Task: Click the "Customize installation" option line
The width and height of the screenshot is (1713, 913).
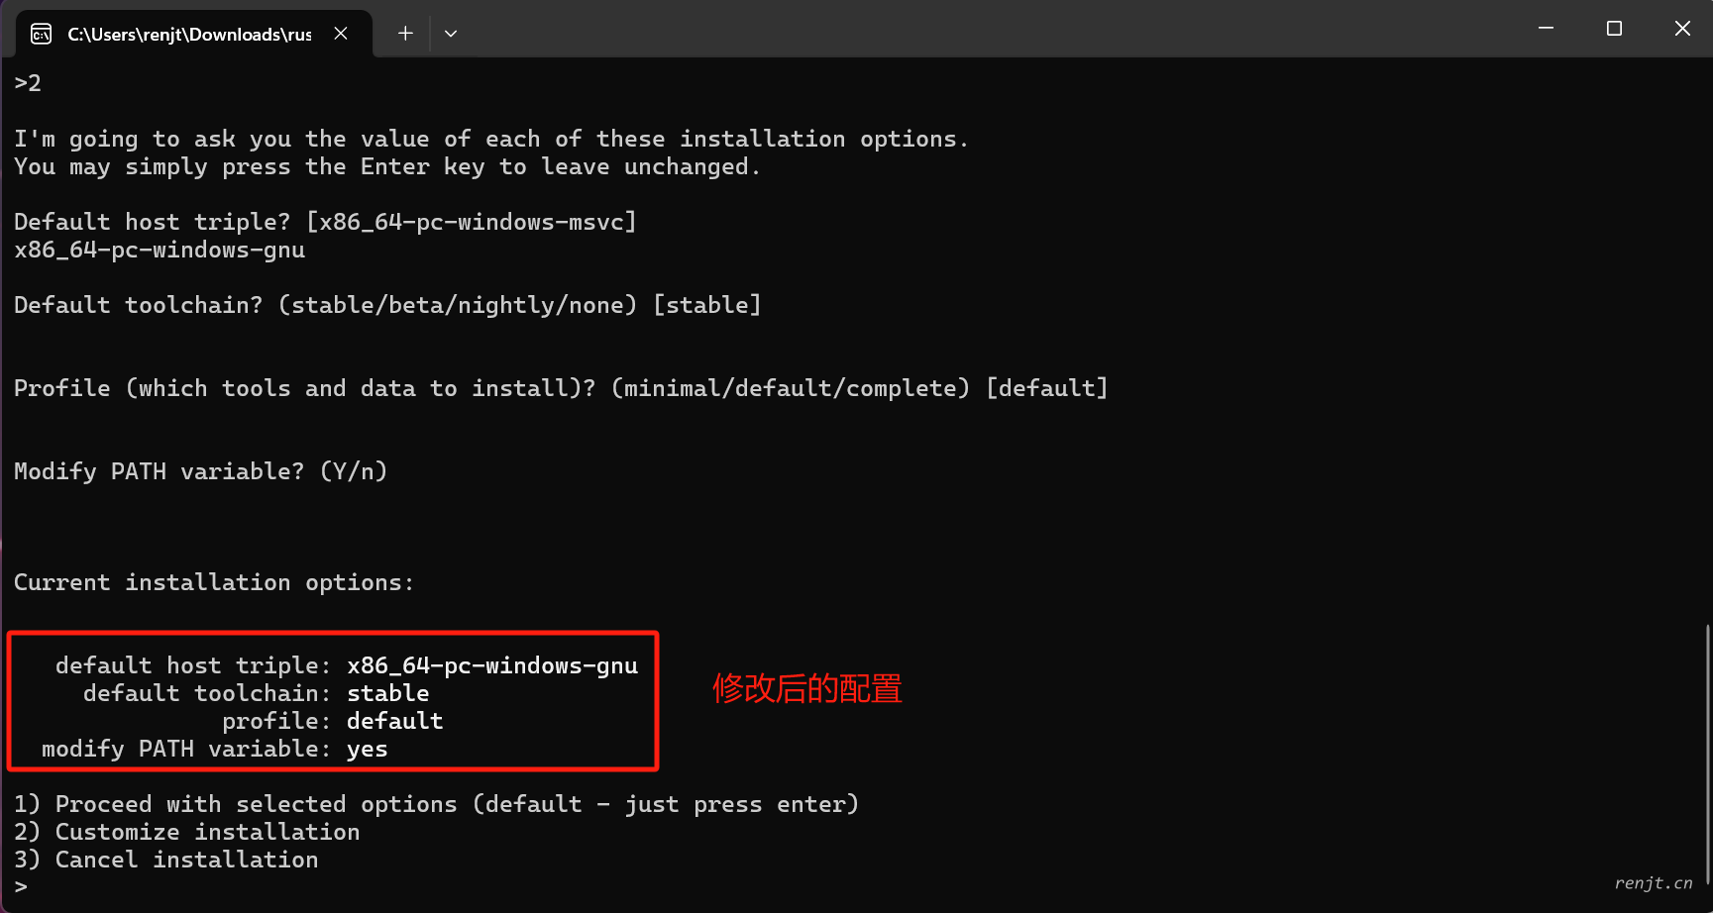Action: (186, 832)
